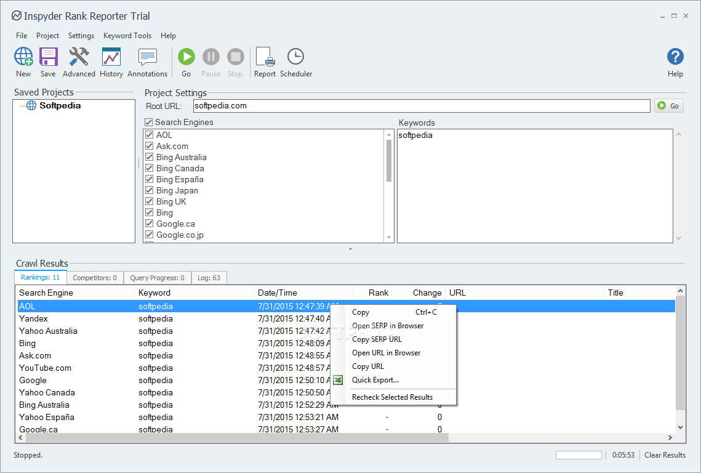This screenshot has width=701, height=473.
Task: Sort by Change column header
Action: click(419, 293)
